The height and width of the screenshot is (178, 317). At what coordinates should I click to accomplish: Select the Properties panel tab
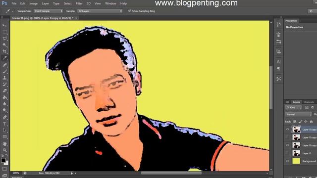coord(291,21)
